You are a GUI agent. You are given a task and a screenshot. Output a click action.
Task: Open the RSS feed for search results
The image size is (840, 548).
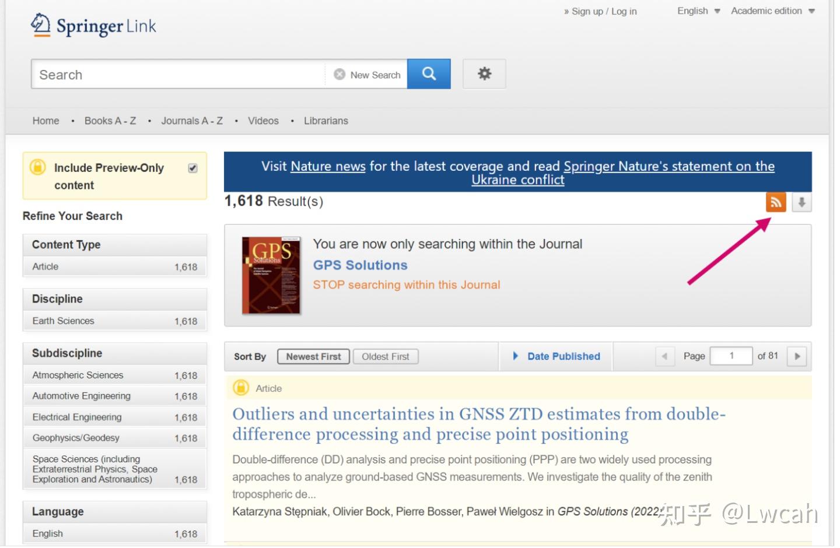point(776,202)
